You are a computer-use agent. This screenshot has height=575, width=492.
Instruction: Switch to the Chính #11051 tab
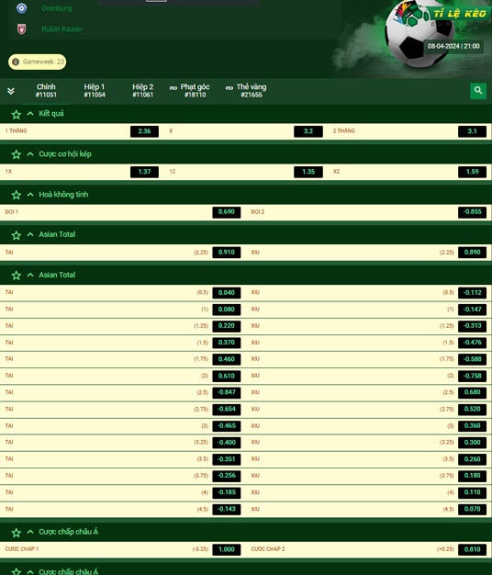46,91
